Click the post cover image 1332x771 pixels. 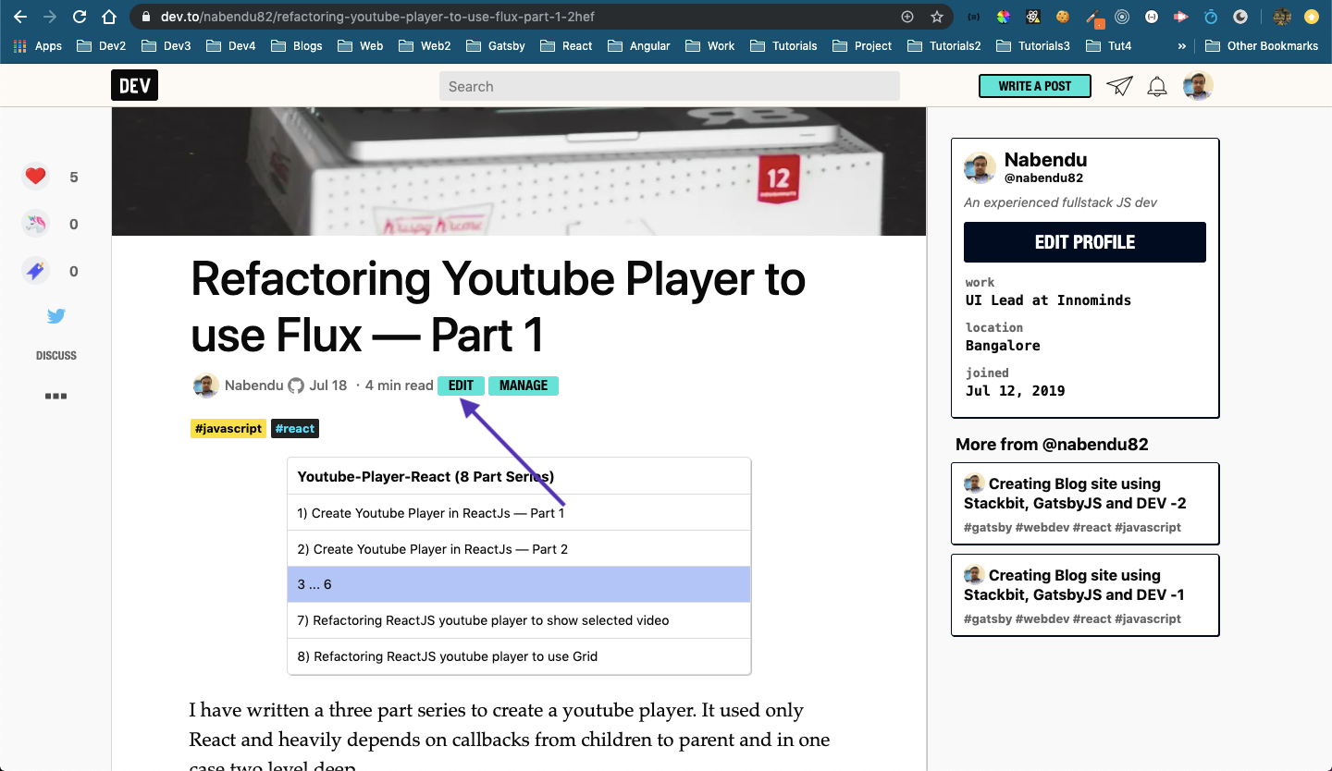519,171
